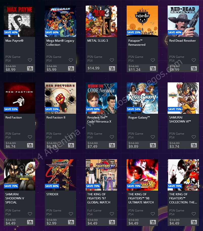Toggle the wishlist heart for Resident Evil Code: Veronica X
This screenshot has height=231, width=203.
pos(112,137)
